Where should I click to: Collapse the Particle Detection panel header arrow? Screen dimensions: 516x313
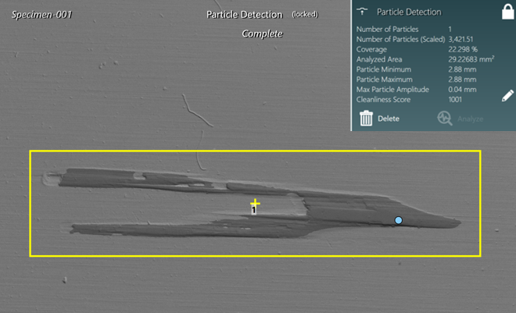pos(362,12)
